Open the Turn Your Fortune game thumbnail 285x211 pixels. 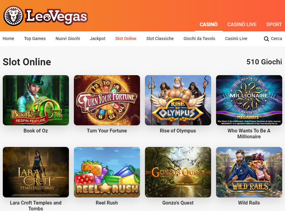coord(107,100)
